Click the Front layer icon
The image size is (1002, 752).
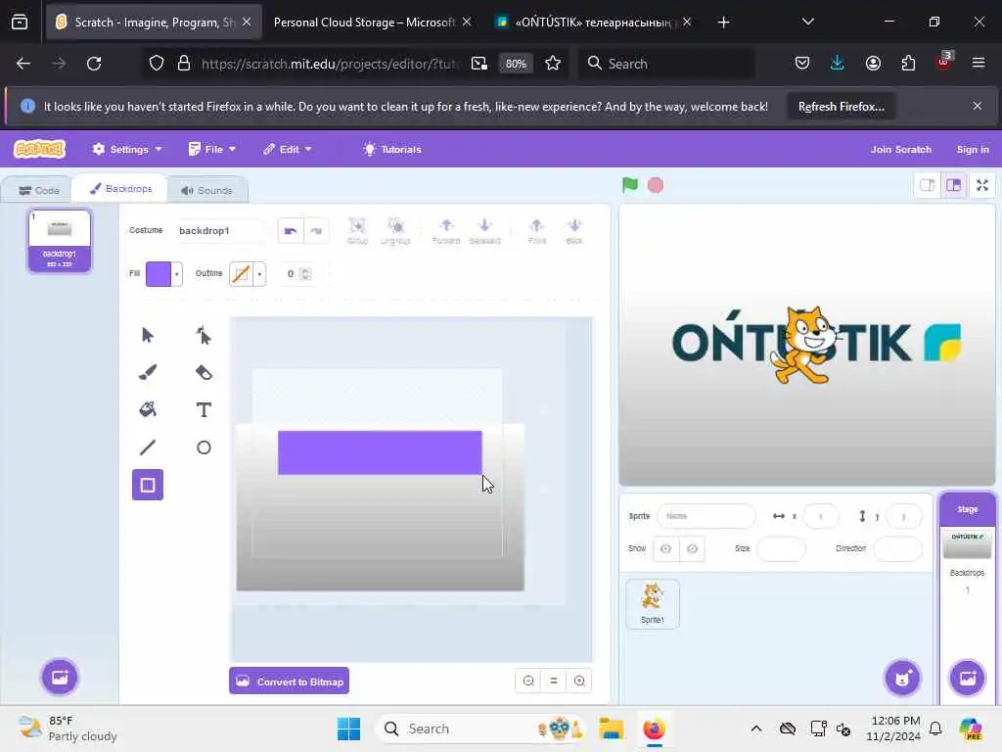[537, 231]
